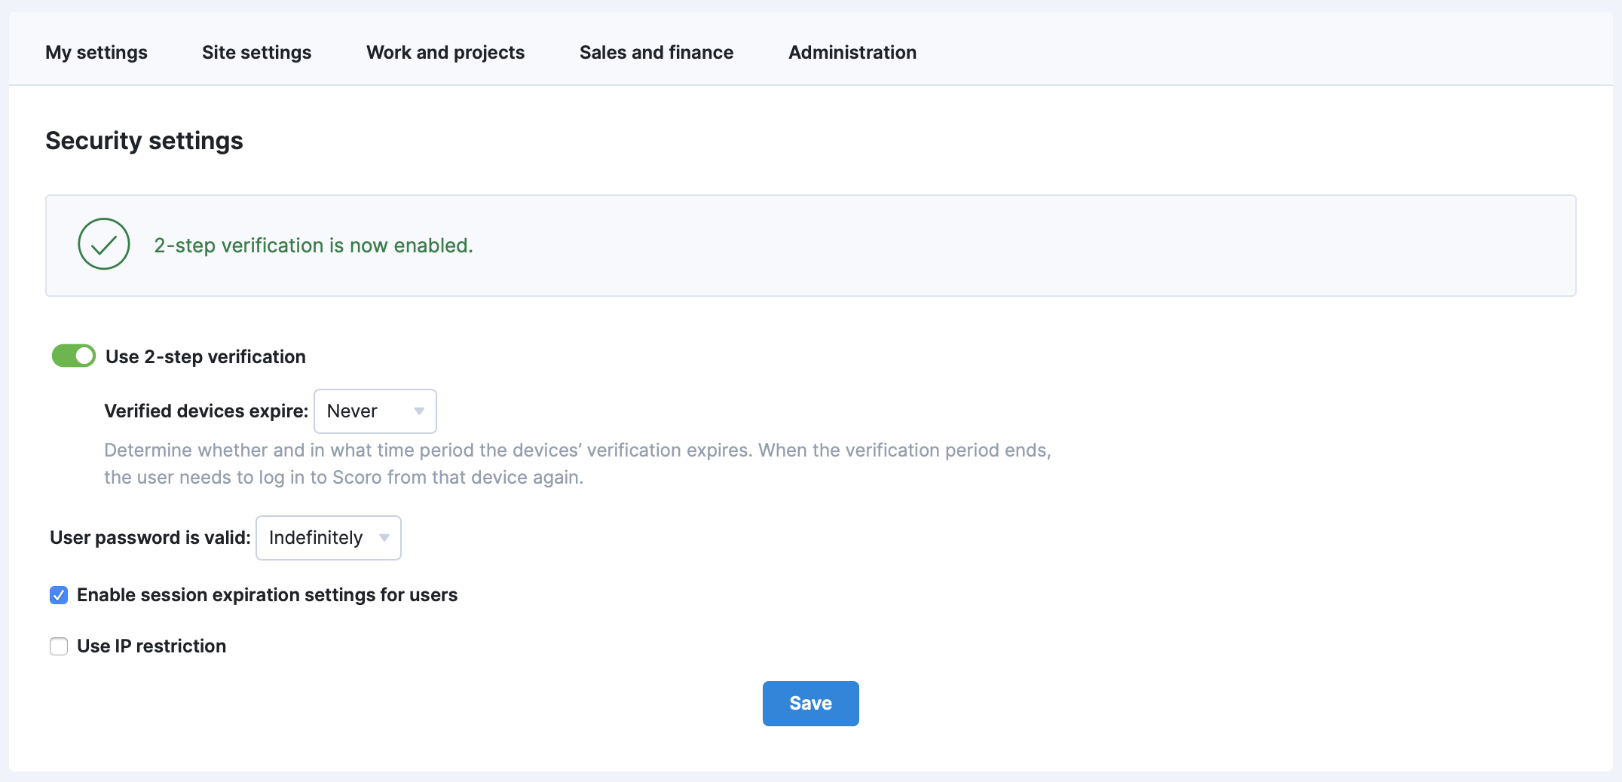Check the Use IP restriction box
This screenshot has width=1622, height=782.
(x=59, y=646)
